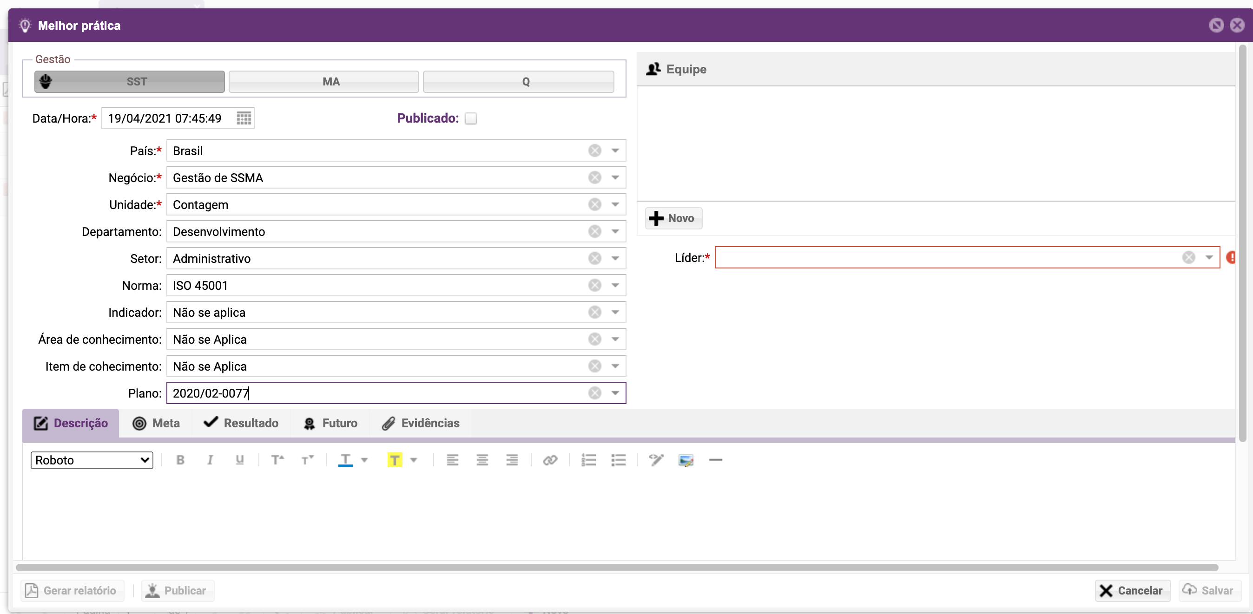Switch to the Descrição tab
The width and height of the screenshot is (1253, 614).
tap(71, 423)
